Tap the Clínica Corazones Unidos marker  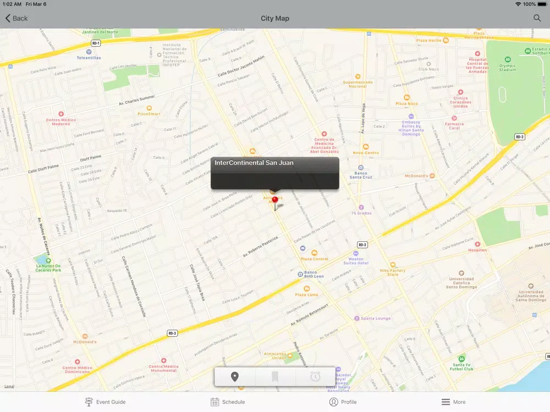click(460, 92)
